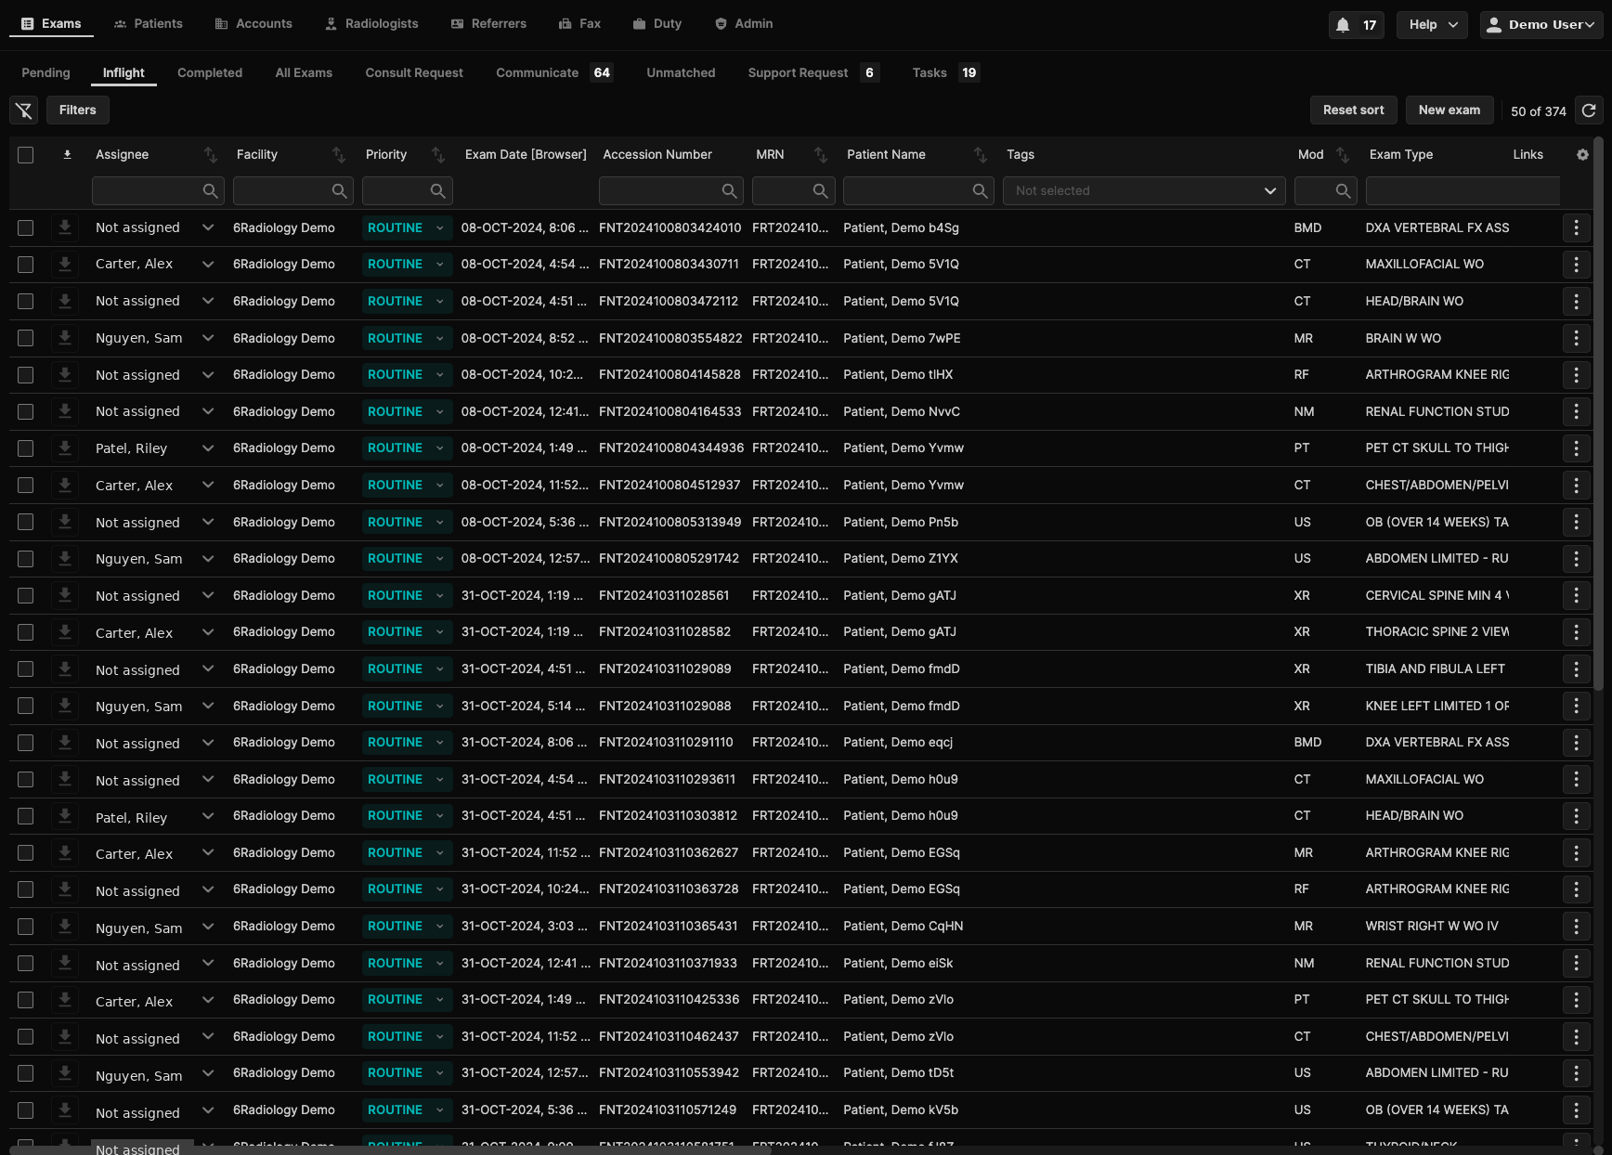Click the Reset sort button

coord(1353,110)
